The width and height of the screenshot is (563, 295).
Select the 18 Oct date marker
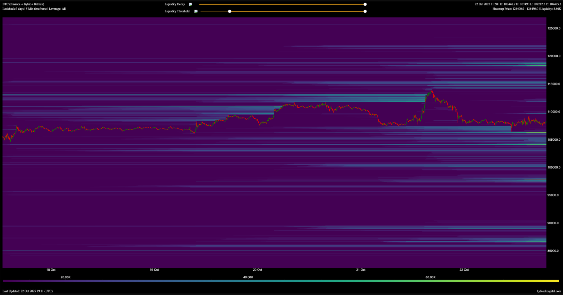(x=51, y=270)
